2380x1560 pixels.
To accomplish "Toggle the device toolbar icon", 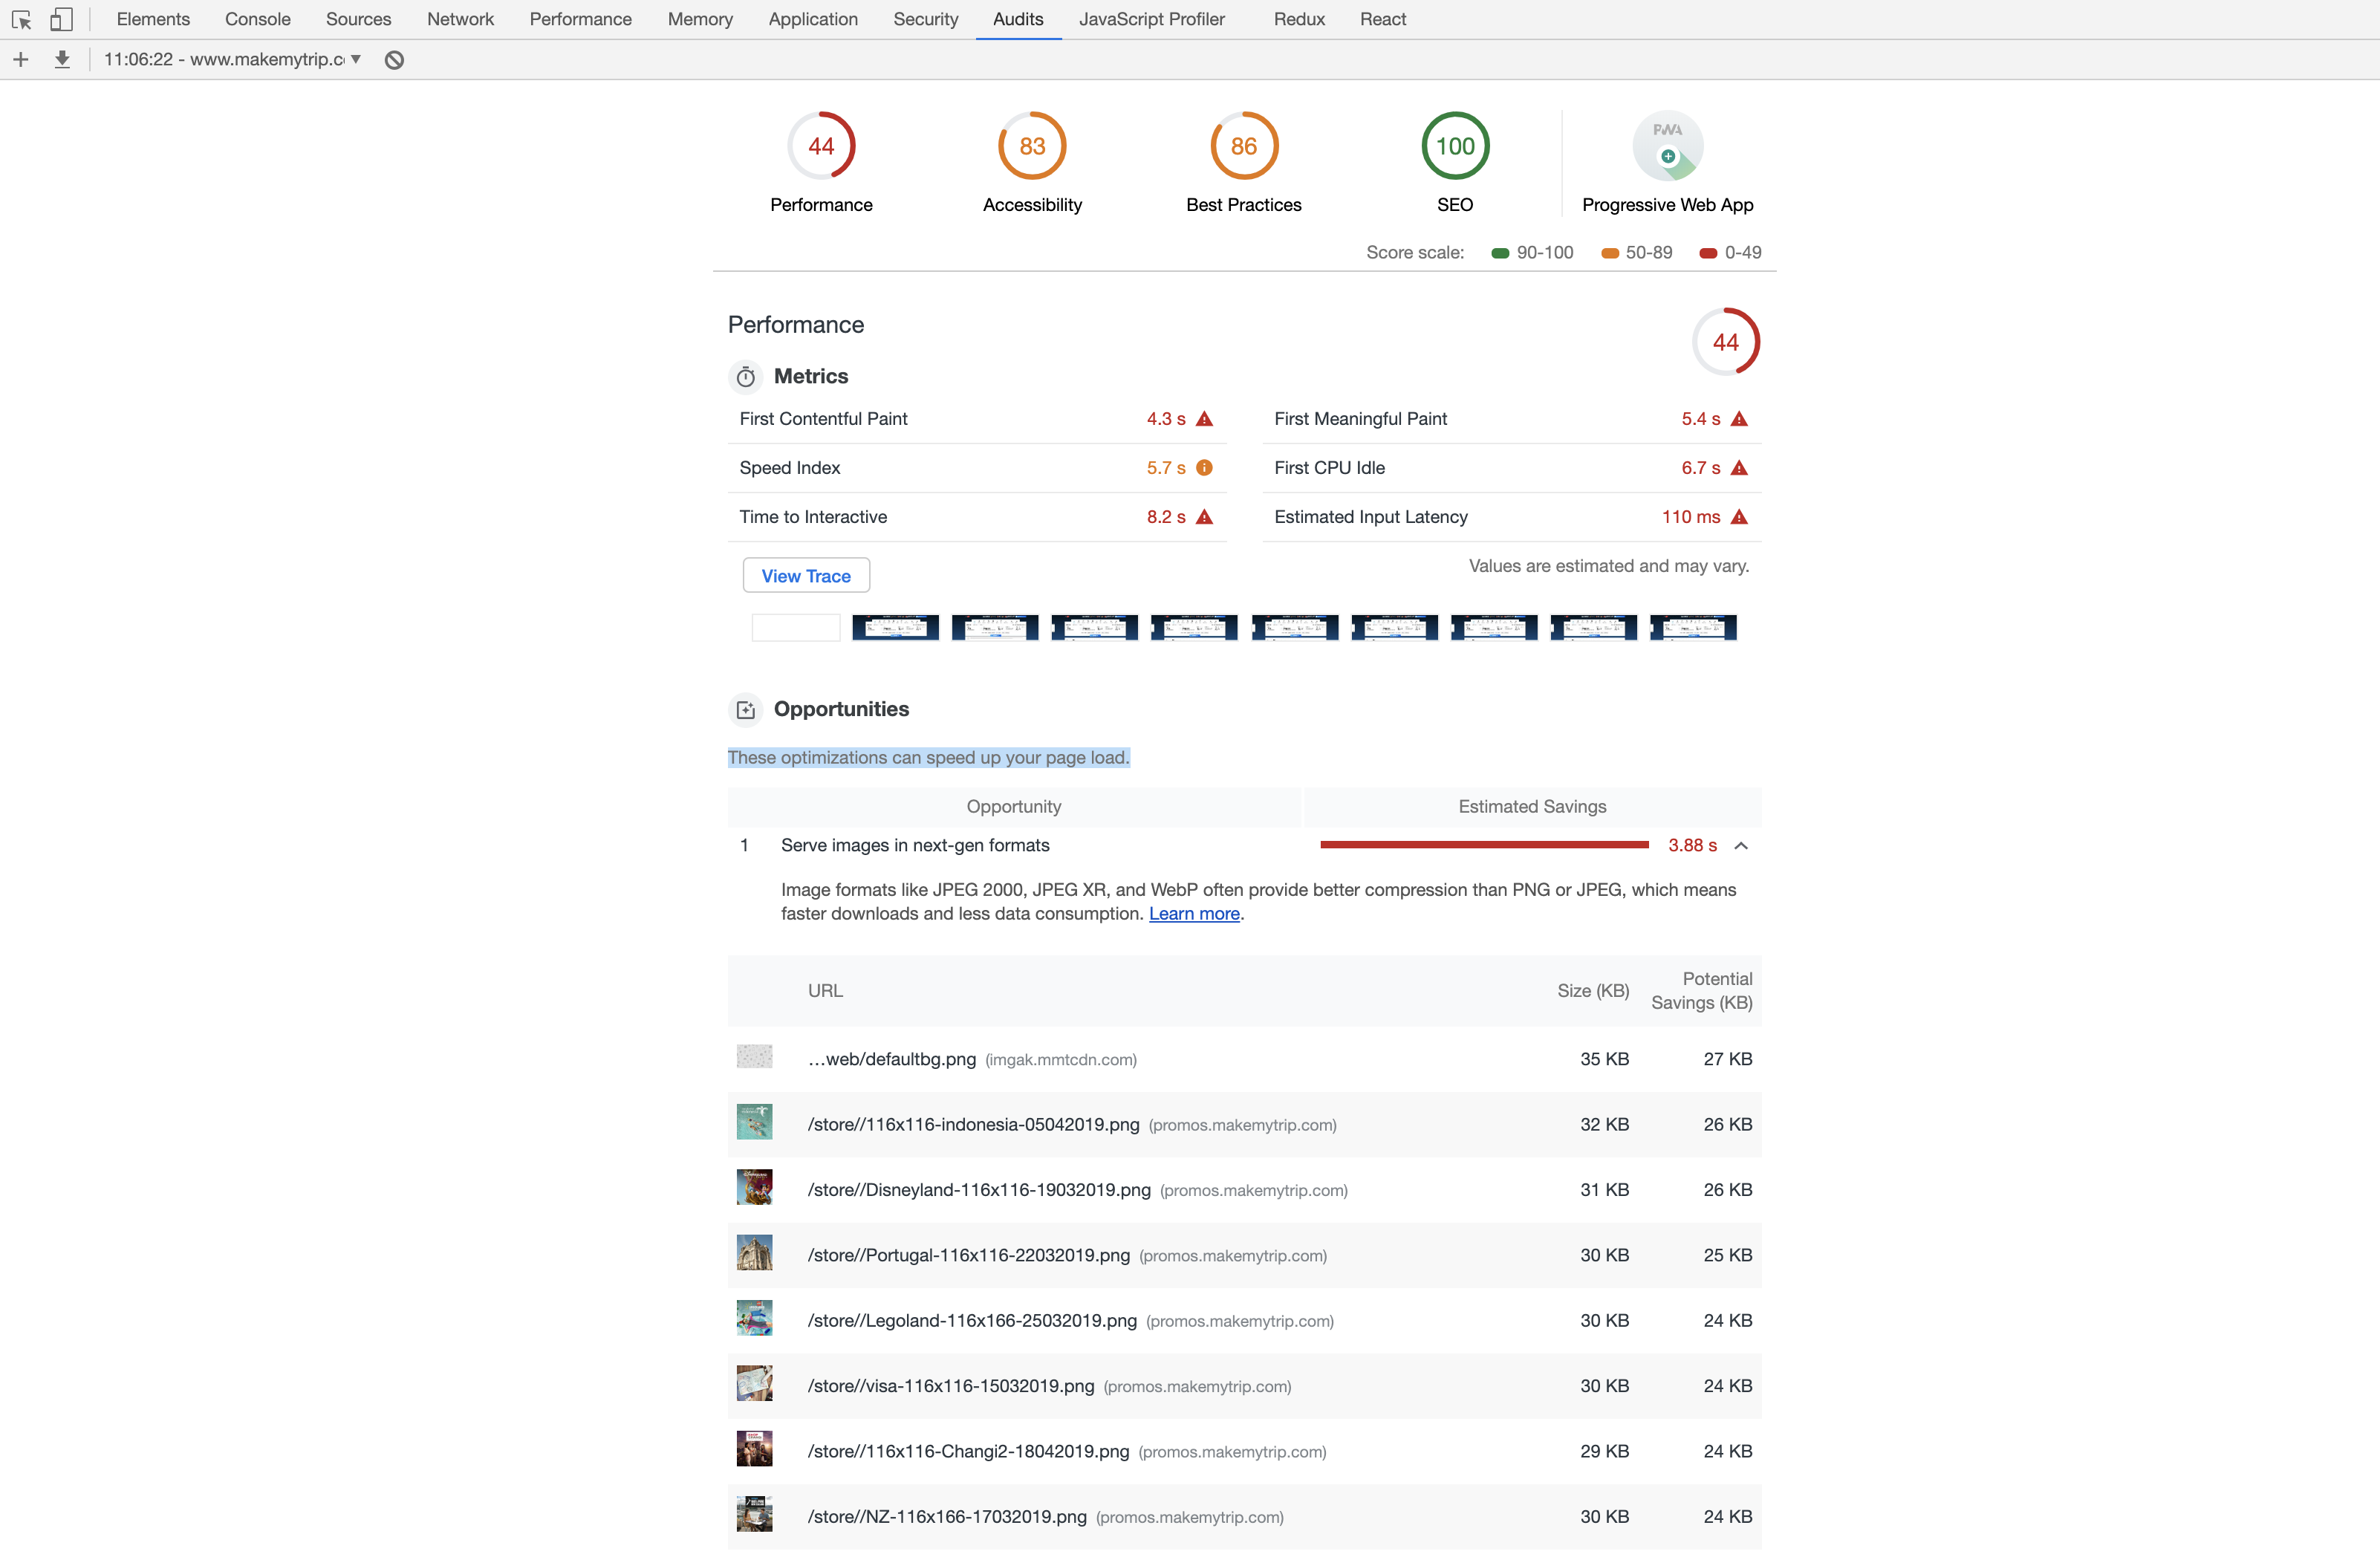I will pos(61,19).
